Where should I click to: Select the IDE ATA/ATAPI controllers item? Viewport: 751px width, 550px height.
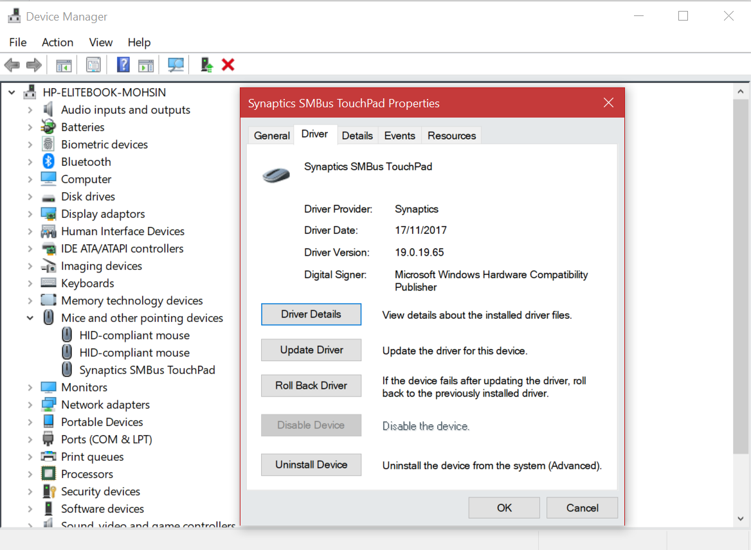click(122, 249)
